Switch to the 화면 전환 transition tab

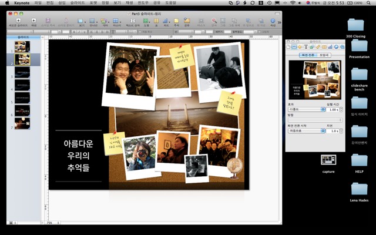308,55
